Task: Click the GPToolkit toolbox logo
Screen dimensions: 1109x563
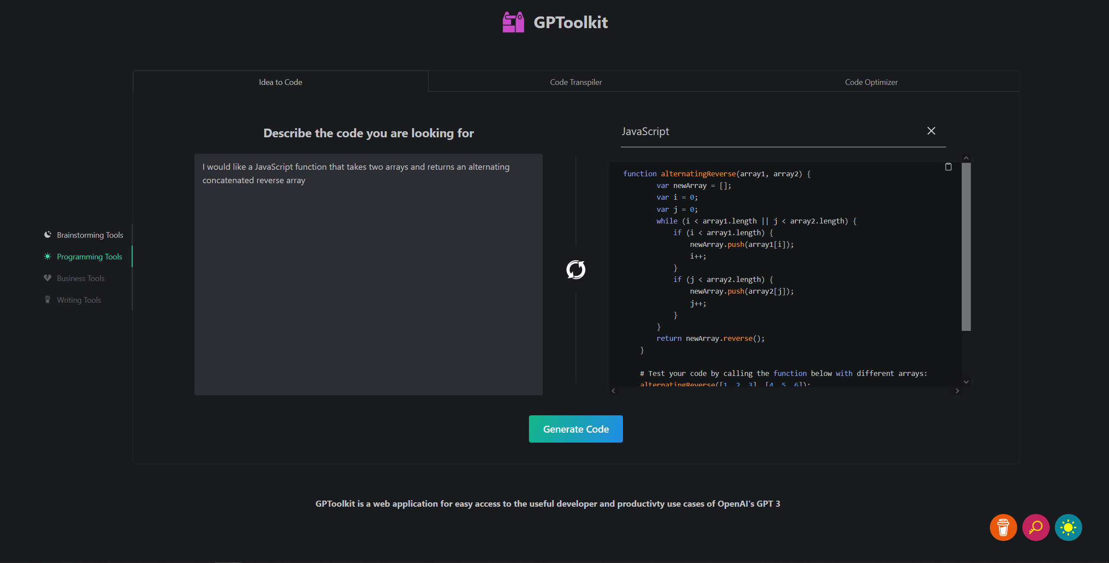Action: pyautogui.click(x=513, y=22)
